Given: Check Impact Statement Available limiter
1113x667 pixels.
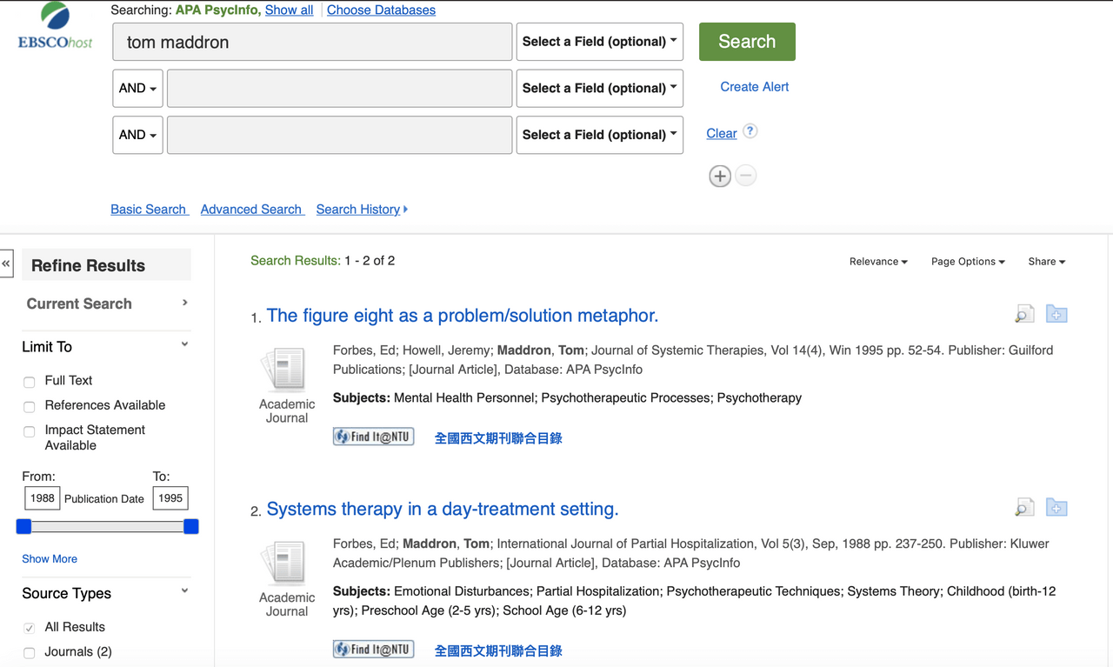Looking at the screenshot, I should click(30, 431).
